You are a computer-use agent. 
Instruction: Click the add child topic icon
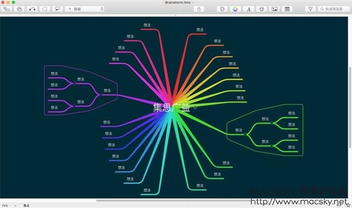[7, 9]
